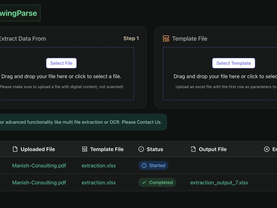Viewport: 277px width, 208px height.
Task: Click the Template File column header icon
Action: 84,149
